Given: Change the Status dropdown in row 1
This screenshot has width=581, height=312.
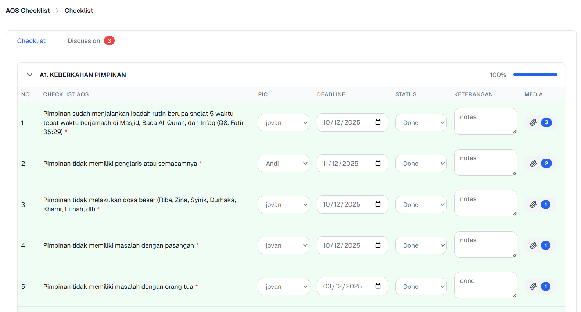Looking at the screenshot, I should [421, 123].
